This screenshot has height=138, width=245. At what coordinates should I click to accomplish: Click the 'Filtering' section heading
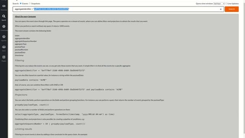pos(20,61)
